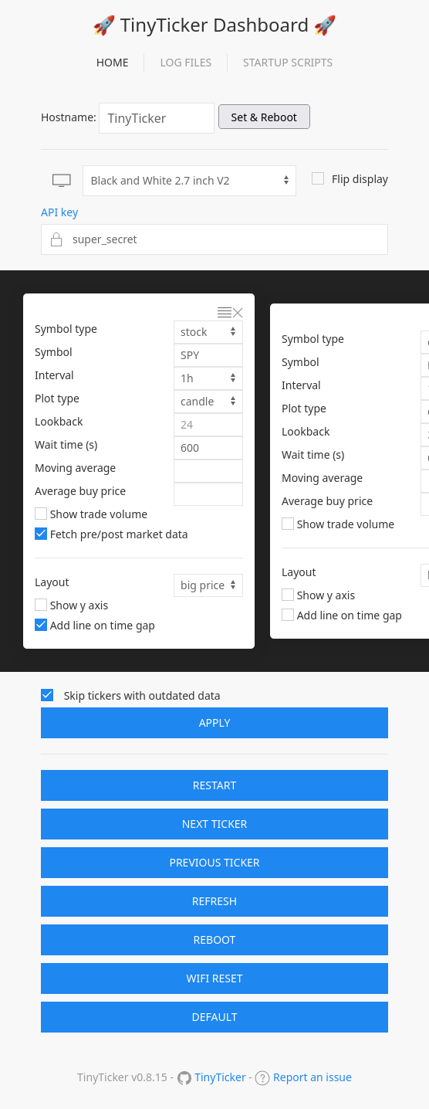Remove the SPY ticker card with X icon
This screenshot has height=1109, width=429.
238,313
